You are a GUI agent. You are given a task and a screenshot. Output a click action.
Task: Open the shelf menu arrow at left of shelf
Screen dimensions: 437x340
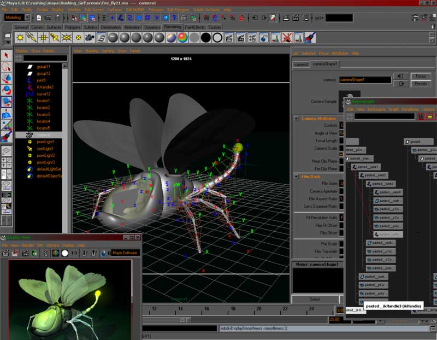[7, 42]
